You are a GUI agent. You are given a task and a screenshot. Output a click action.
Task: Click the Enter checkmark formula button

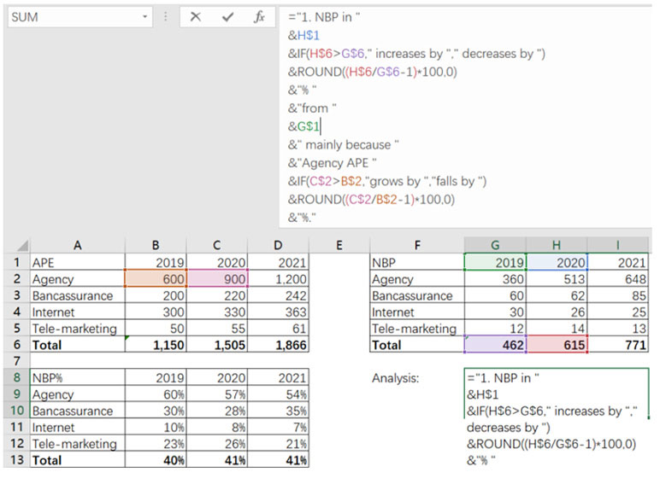(x=227, y=17)
